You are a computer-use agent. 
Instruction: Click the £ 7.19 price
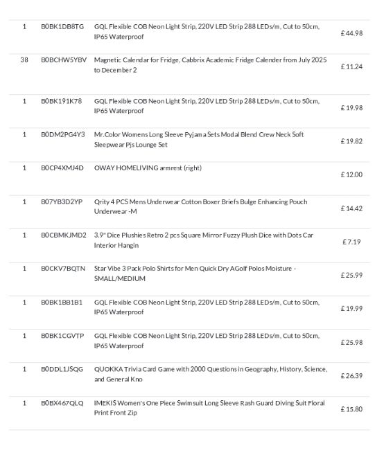point(351,242)
